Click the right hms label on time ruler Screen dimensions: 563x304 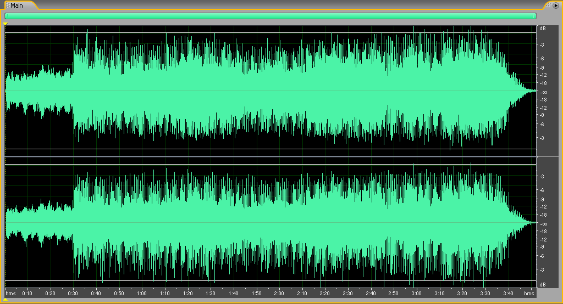point(529,294)
